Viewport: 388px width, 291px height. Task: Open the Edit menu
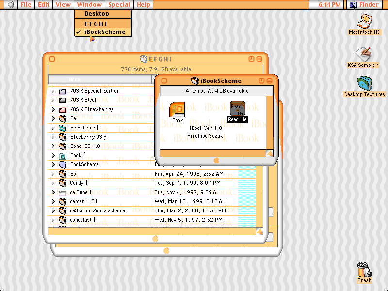coord(44,5)
